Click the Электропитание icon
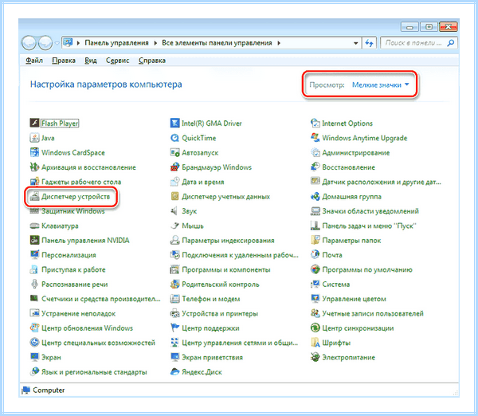 pos(315,358)
